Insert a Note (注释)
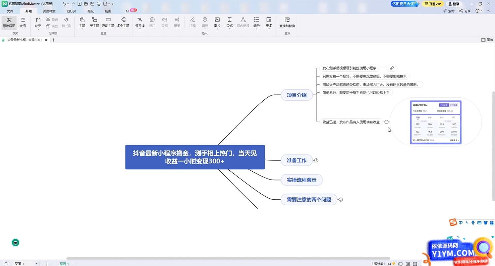The image size is (495, 266). [192, 22]
